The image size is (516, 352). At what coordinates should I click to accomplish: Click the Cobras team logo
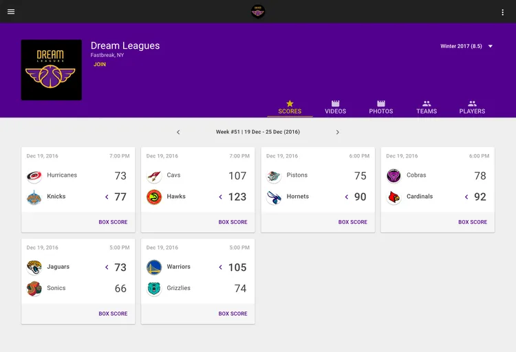(x=394, y=176)
